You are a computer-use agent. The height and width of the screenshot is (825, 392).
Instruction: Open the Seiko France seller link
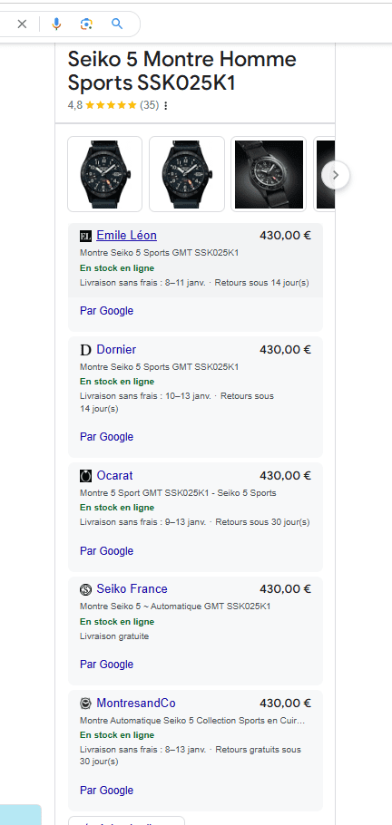coord(132,588)
